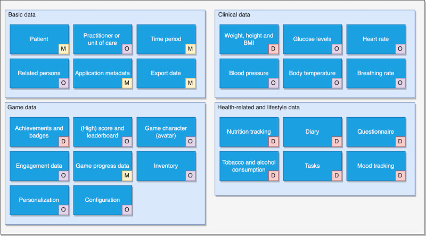Select the Health-related and lifestyle data heading
The height and width of the screenshot is (236, 426).
[259, 107]
